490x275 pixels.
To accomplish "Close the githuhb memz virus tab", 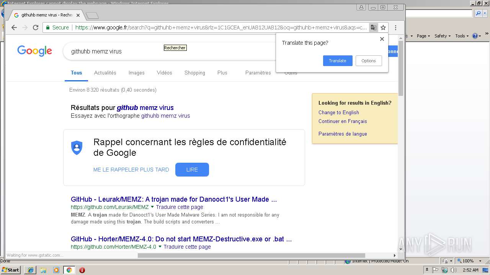I will click(x=78, y=15).
